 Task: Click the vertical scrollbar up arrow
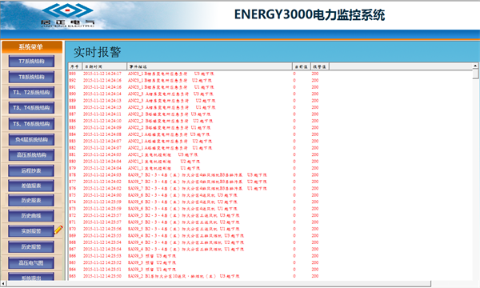(x=475, y=66)
